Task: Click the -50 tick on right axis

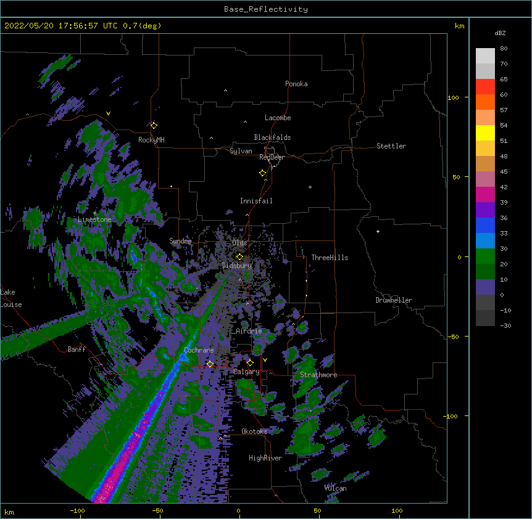Action: [453, 337]
